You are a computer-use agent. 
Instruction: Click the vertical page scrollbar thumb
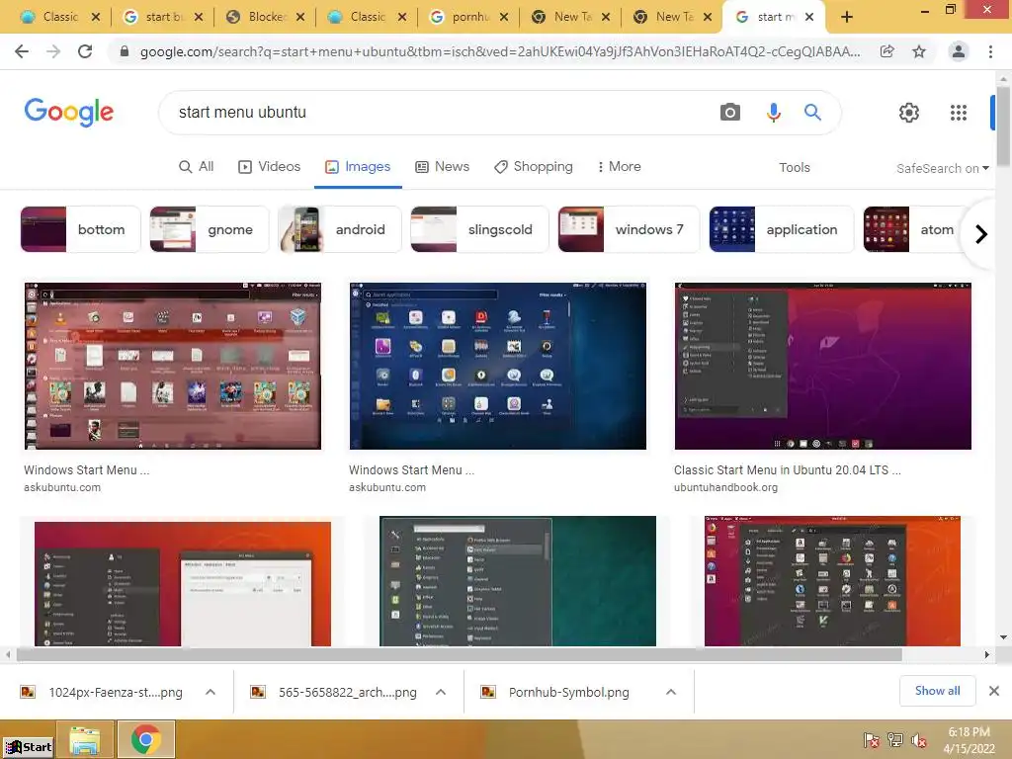(1003, 126)
